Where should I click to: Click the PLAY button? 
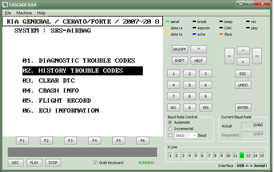[x=34, y=163]
